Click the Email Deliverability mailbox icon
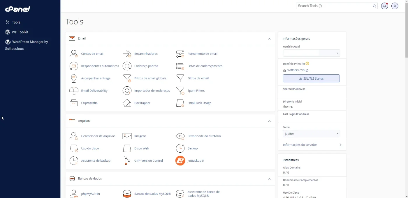Viewport: 408px width, 198px height. click(74, 91)
